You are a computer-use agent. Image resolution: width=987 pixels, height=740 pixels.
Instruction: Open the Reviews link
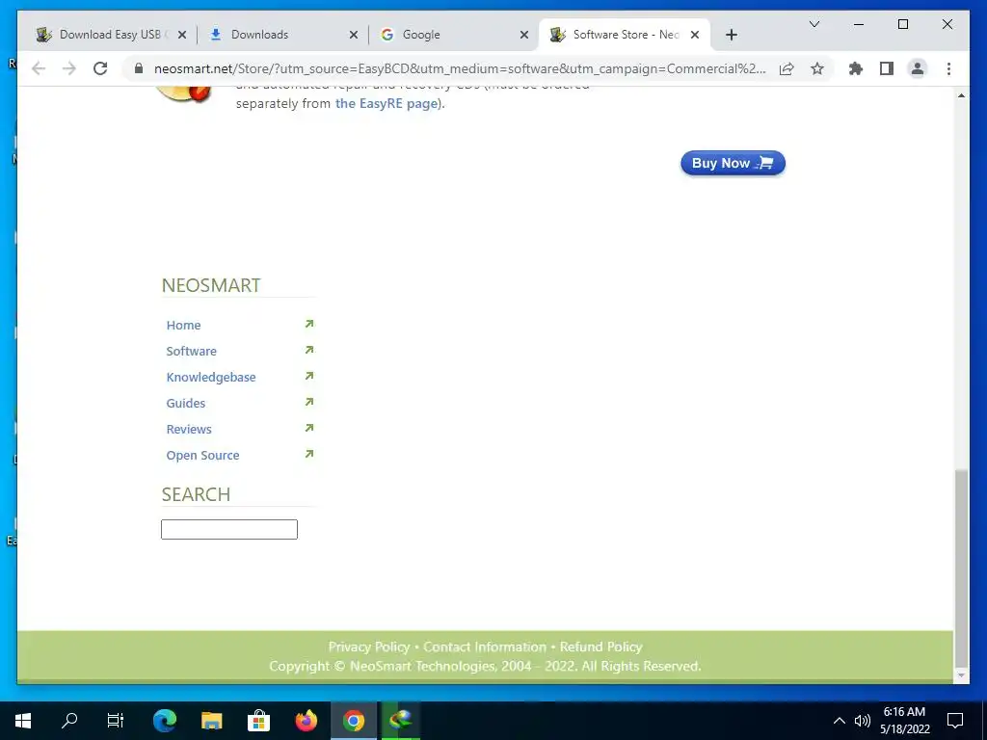[189, 429]
